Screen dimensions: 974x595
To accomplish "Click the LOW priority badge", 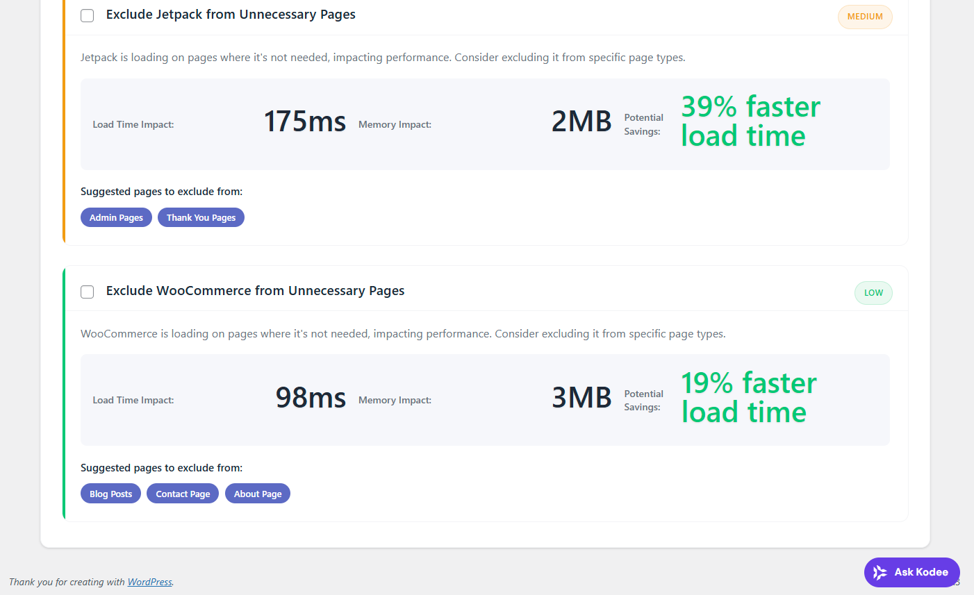I will tap(873, 293).
